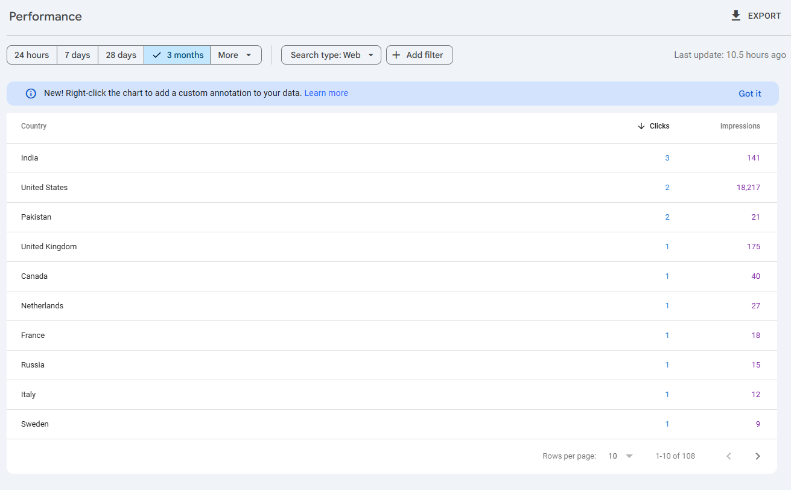Select the 7 days date range
Viewport: 791px width, 490px height.
click(x=77, y=55)
